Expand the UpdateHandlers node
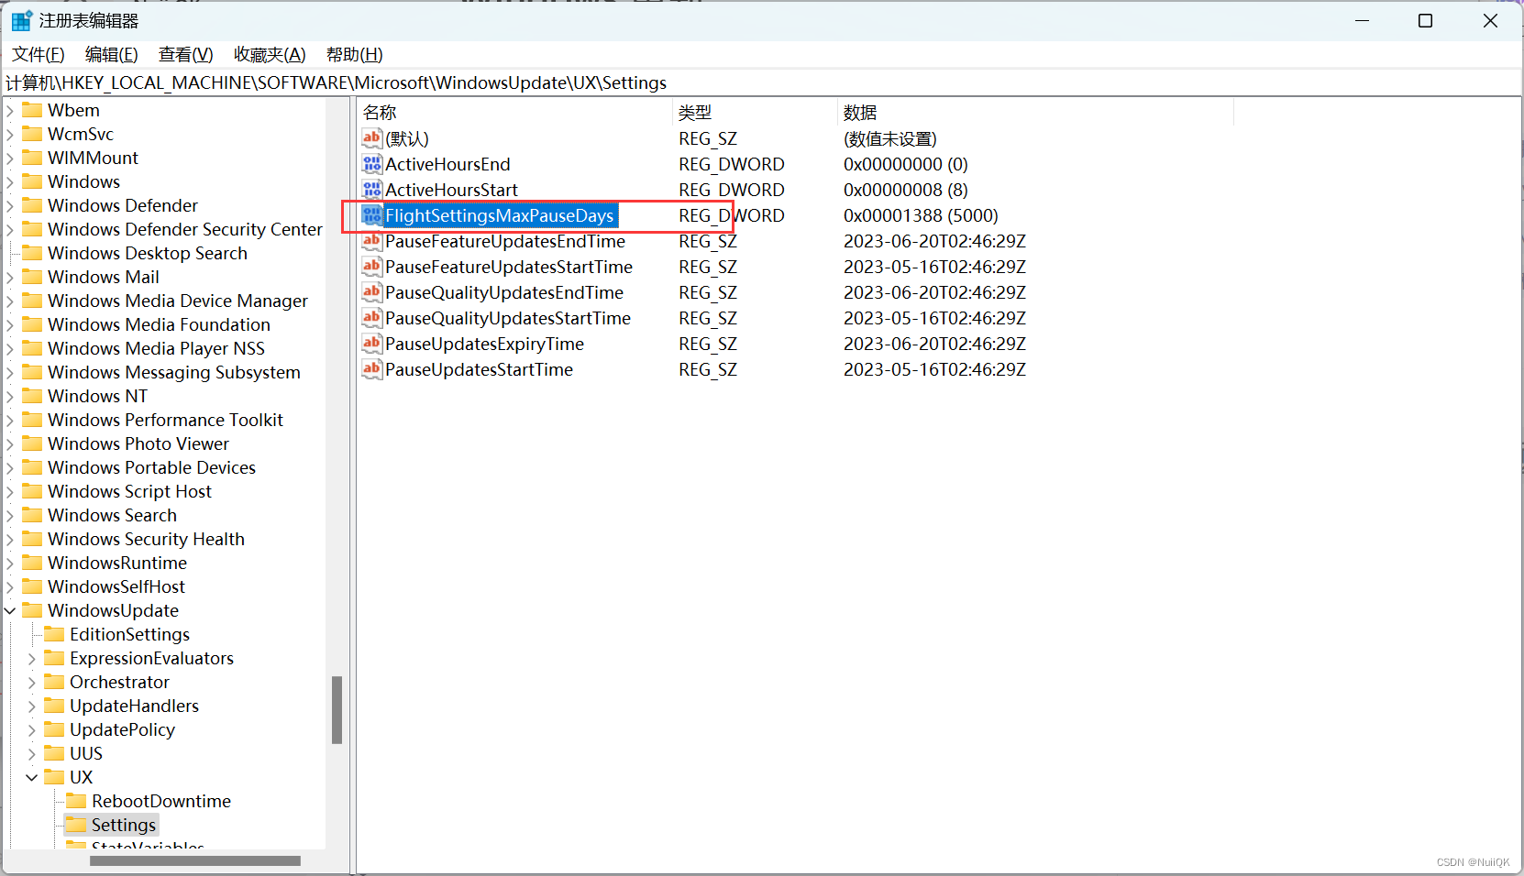 [x=32, y=706]
